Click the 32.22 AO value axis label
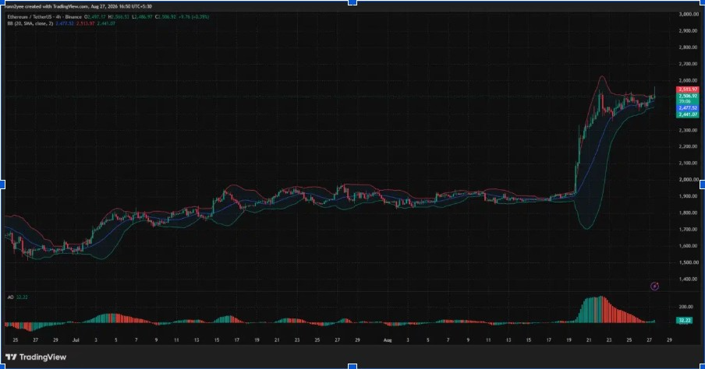This screenshot has height=369, width=705. (684, 321)
